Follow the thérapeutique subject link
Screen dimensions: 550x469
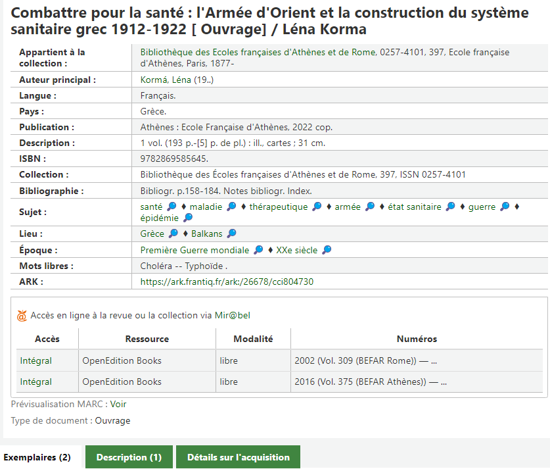[x=279, y=207]
